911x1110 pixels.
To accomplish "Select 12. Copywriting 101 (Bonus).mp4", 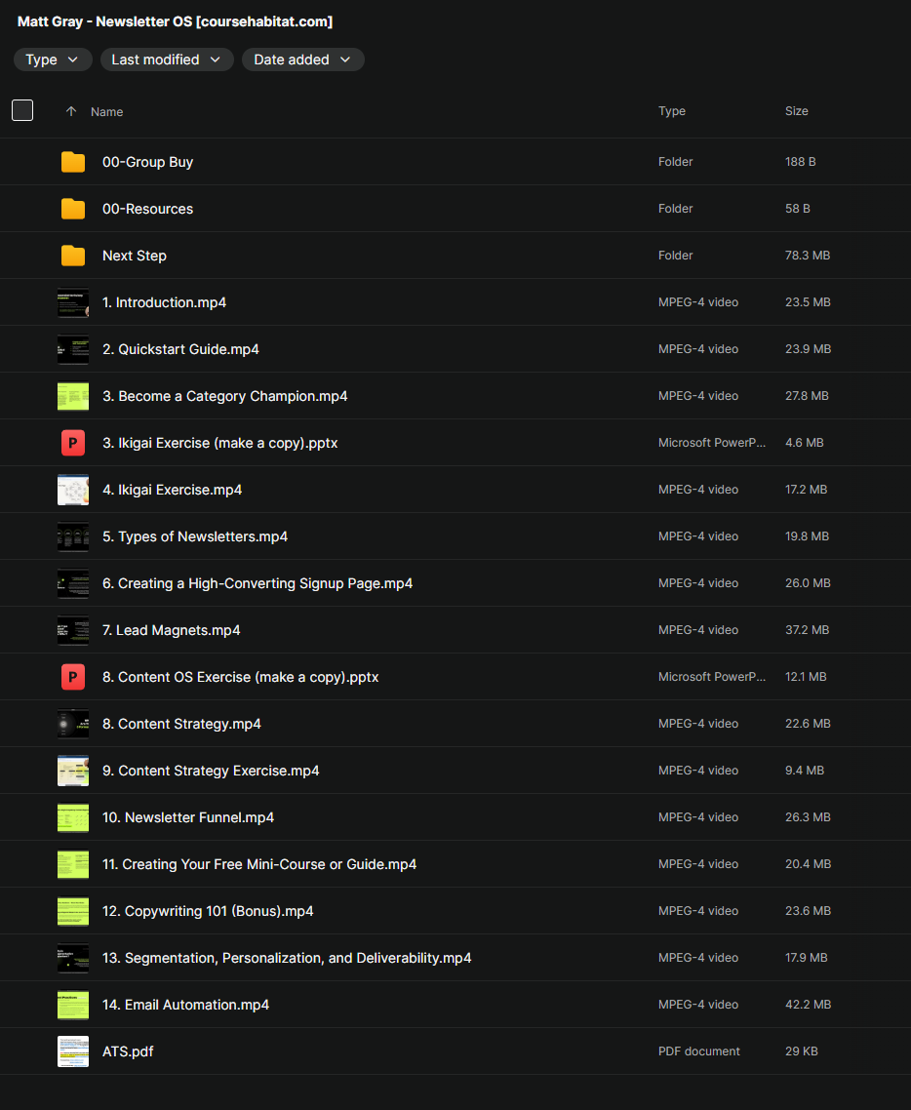I will 208,911.
